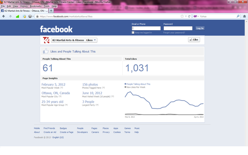248x155 pixels.
Task: Toggle Keep me logged in checkbox
Action: (133, 32)
